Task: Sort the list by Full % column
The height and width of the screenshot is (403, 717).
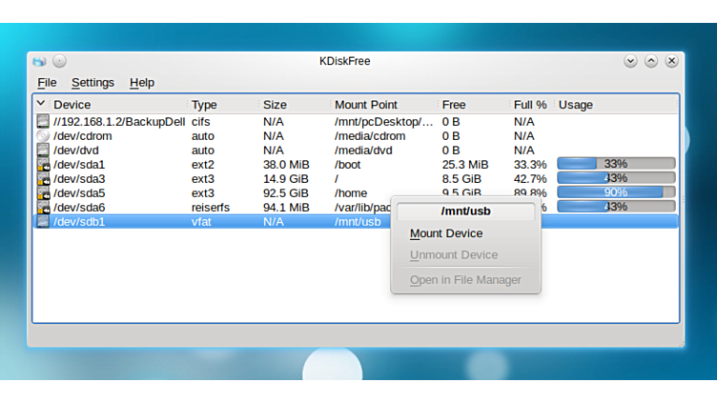Action: [530, 105]
